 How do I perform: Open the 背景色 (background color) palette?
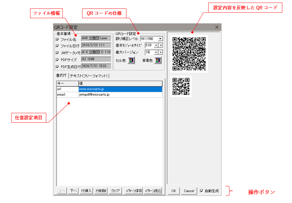pyautogui.click(x=157, y=60)
